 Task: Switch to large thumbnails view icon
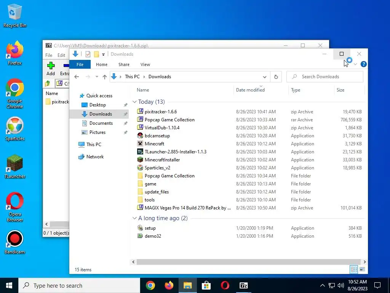click(362, 269)
